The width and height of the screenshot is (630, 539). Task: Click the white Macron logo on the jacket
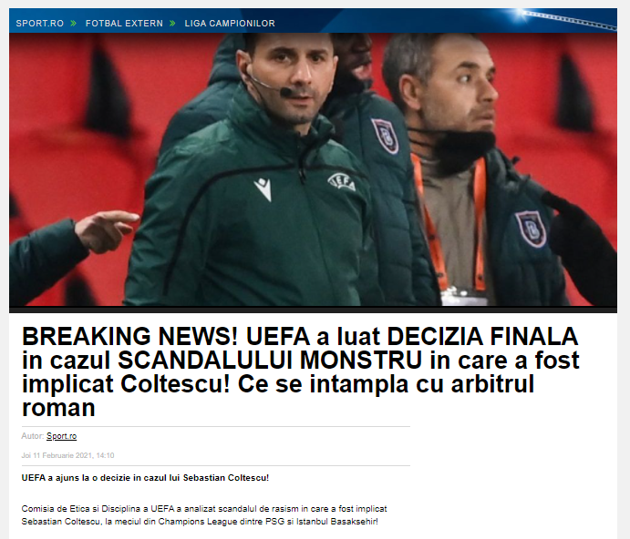tap(263, 189)
